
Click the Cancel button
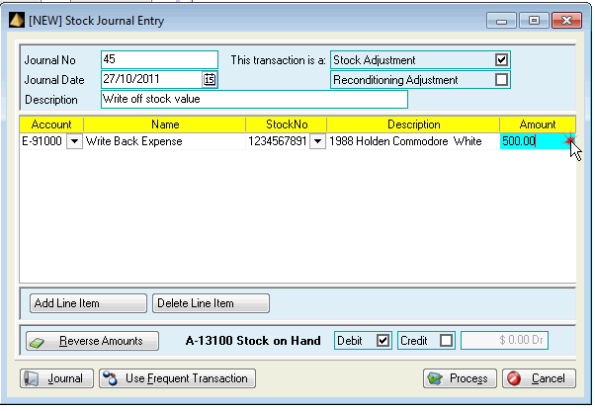point(539,378)
